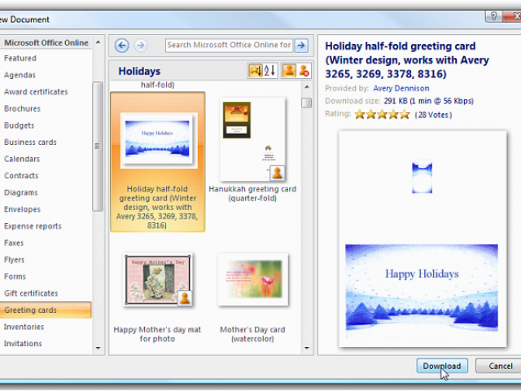Open Brochures category

(22, 108)
